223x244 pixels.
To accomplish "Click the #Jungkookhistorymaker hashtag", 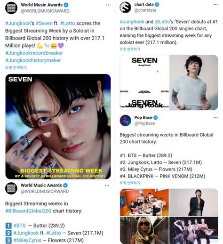I will tap(33, 60).
